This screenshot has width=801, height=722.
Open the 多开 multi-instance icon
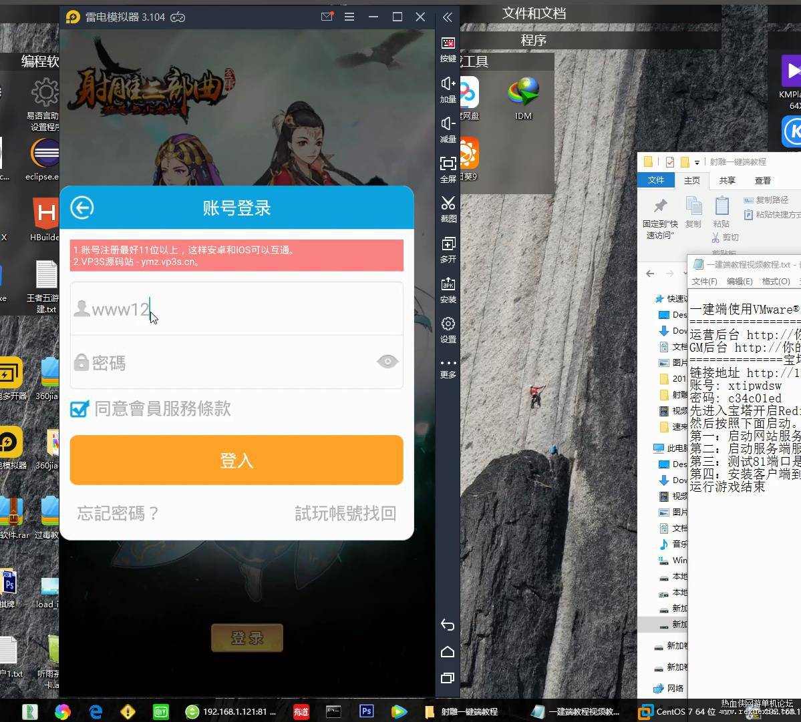pyautogui.click(x=448, y=250)
